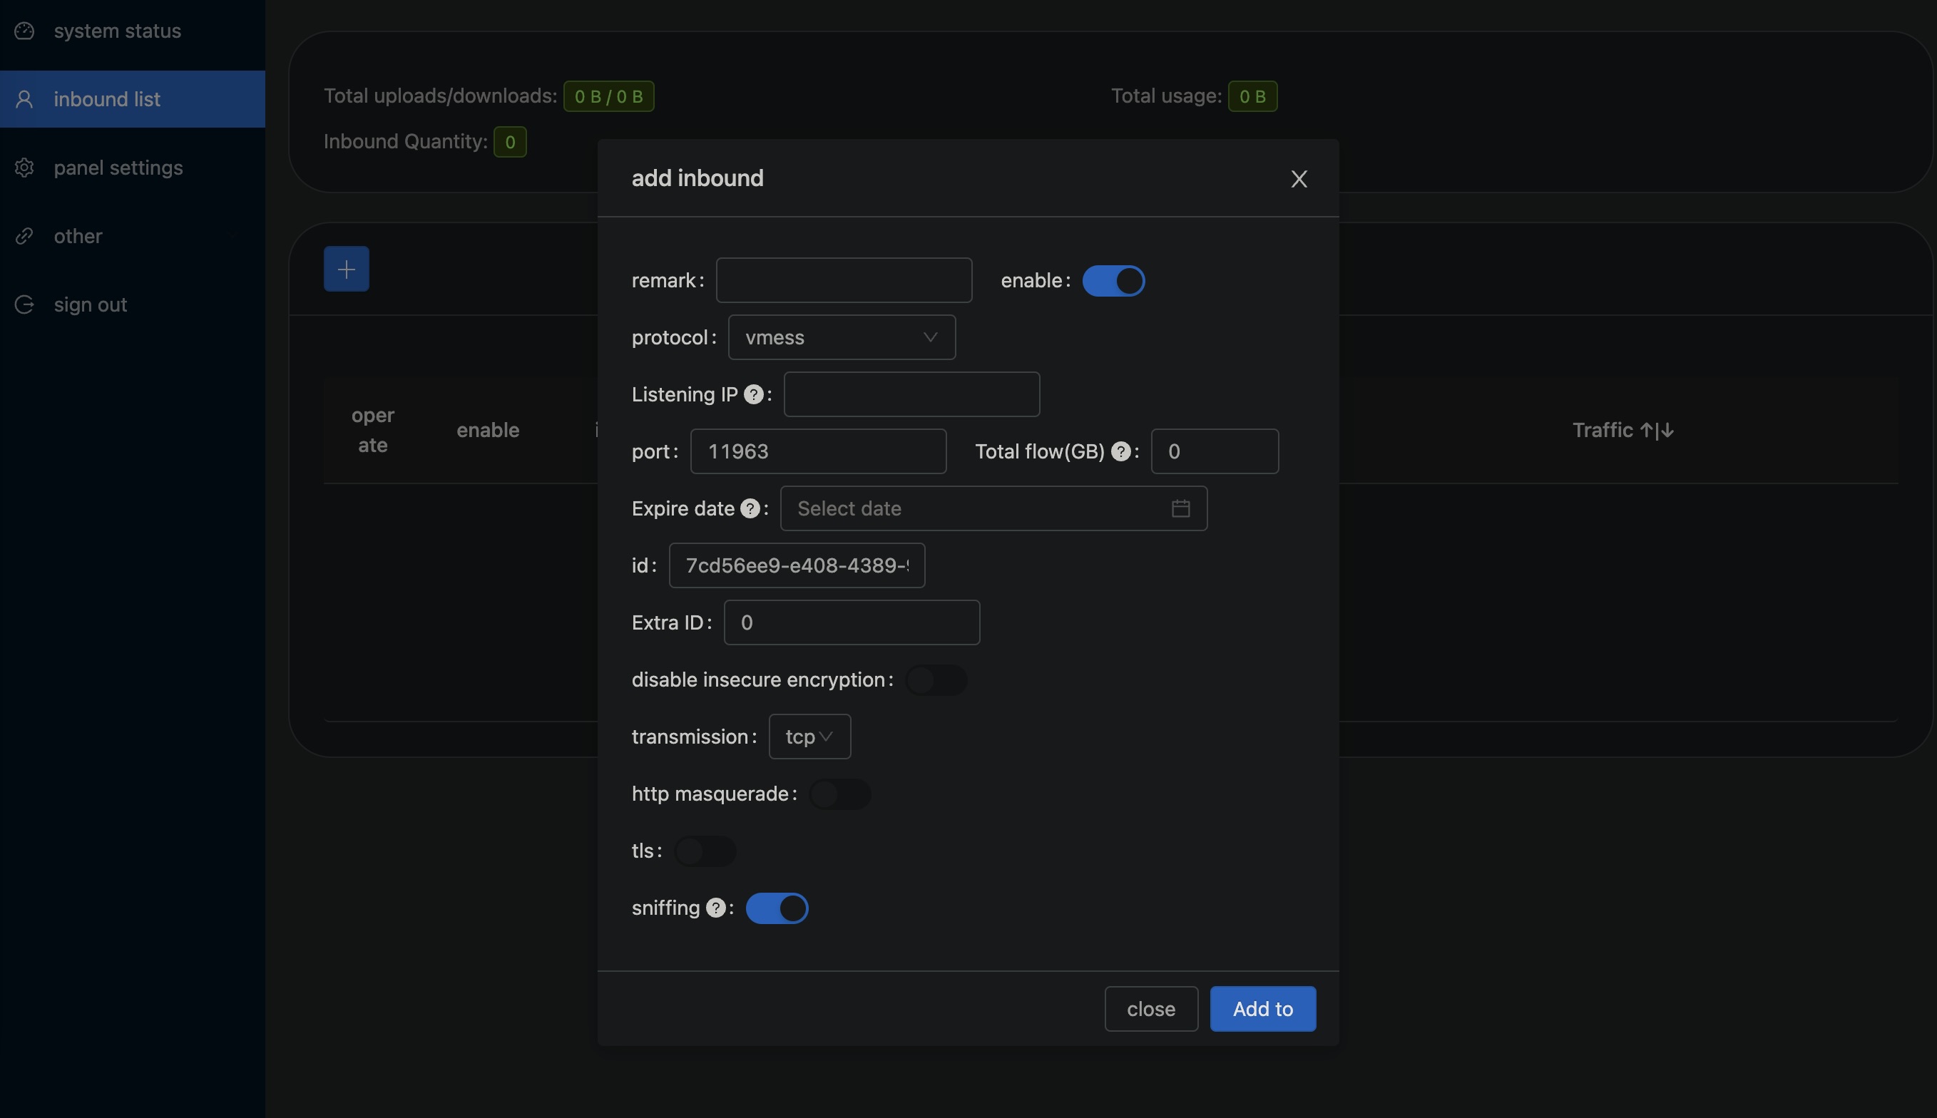Click the Expire date question mark icon
Screen dimensions: 1937x1118
click(750, 508)
